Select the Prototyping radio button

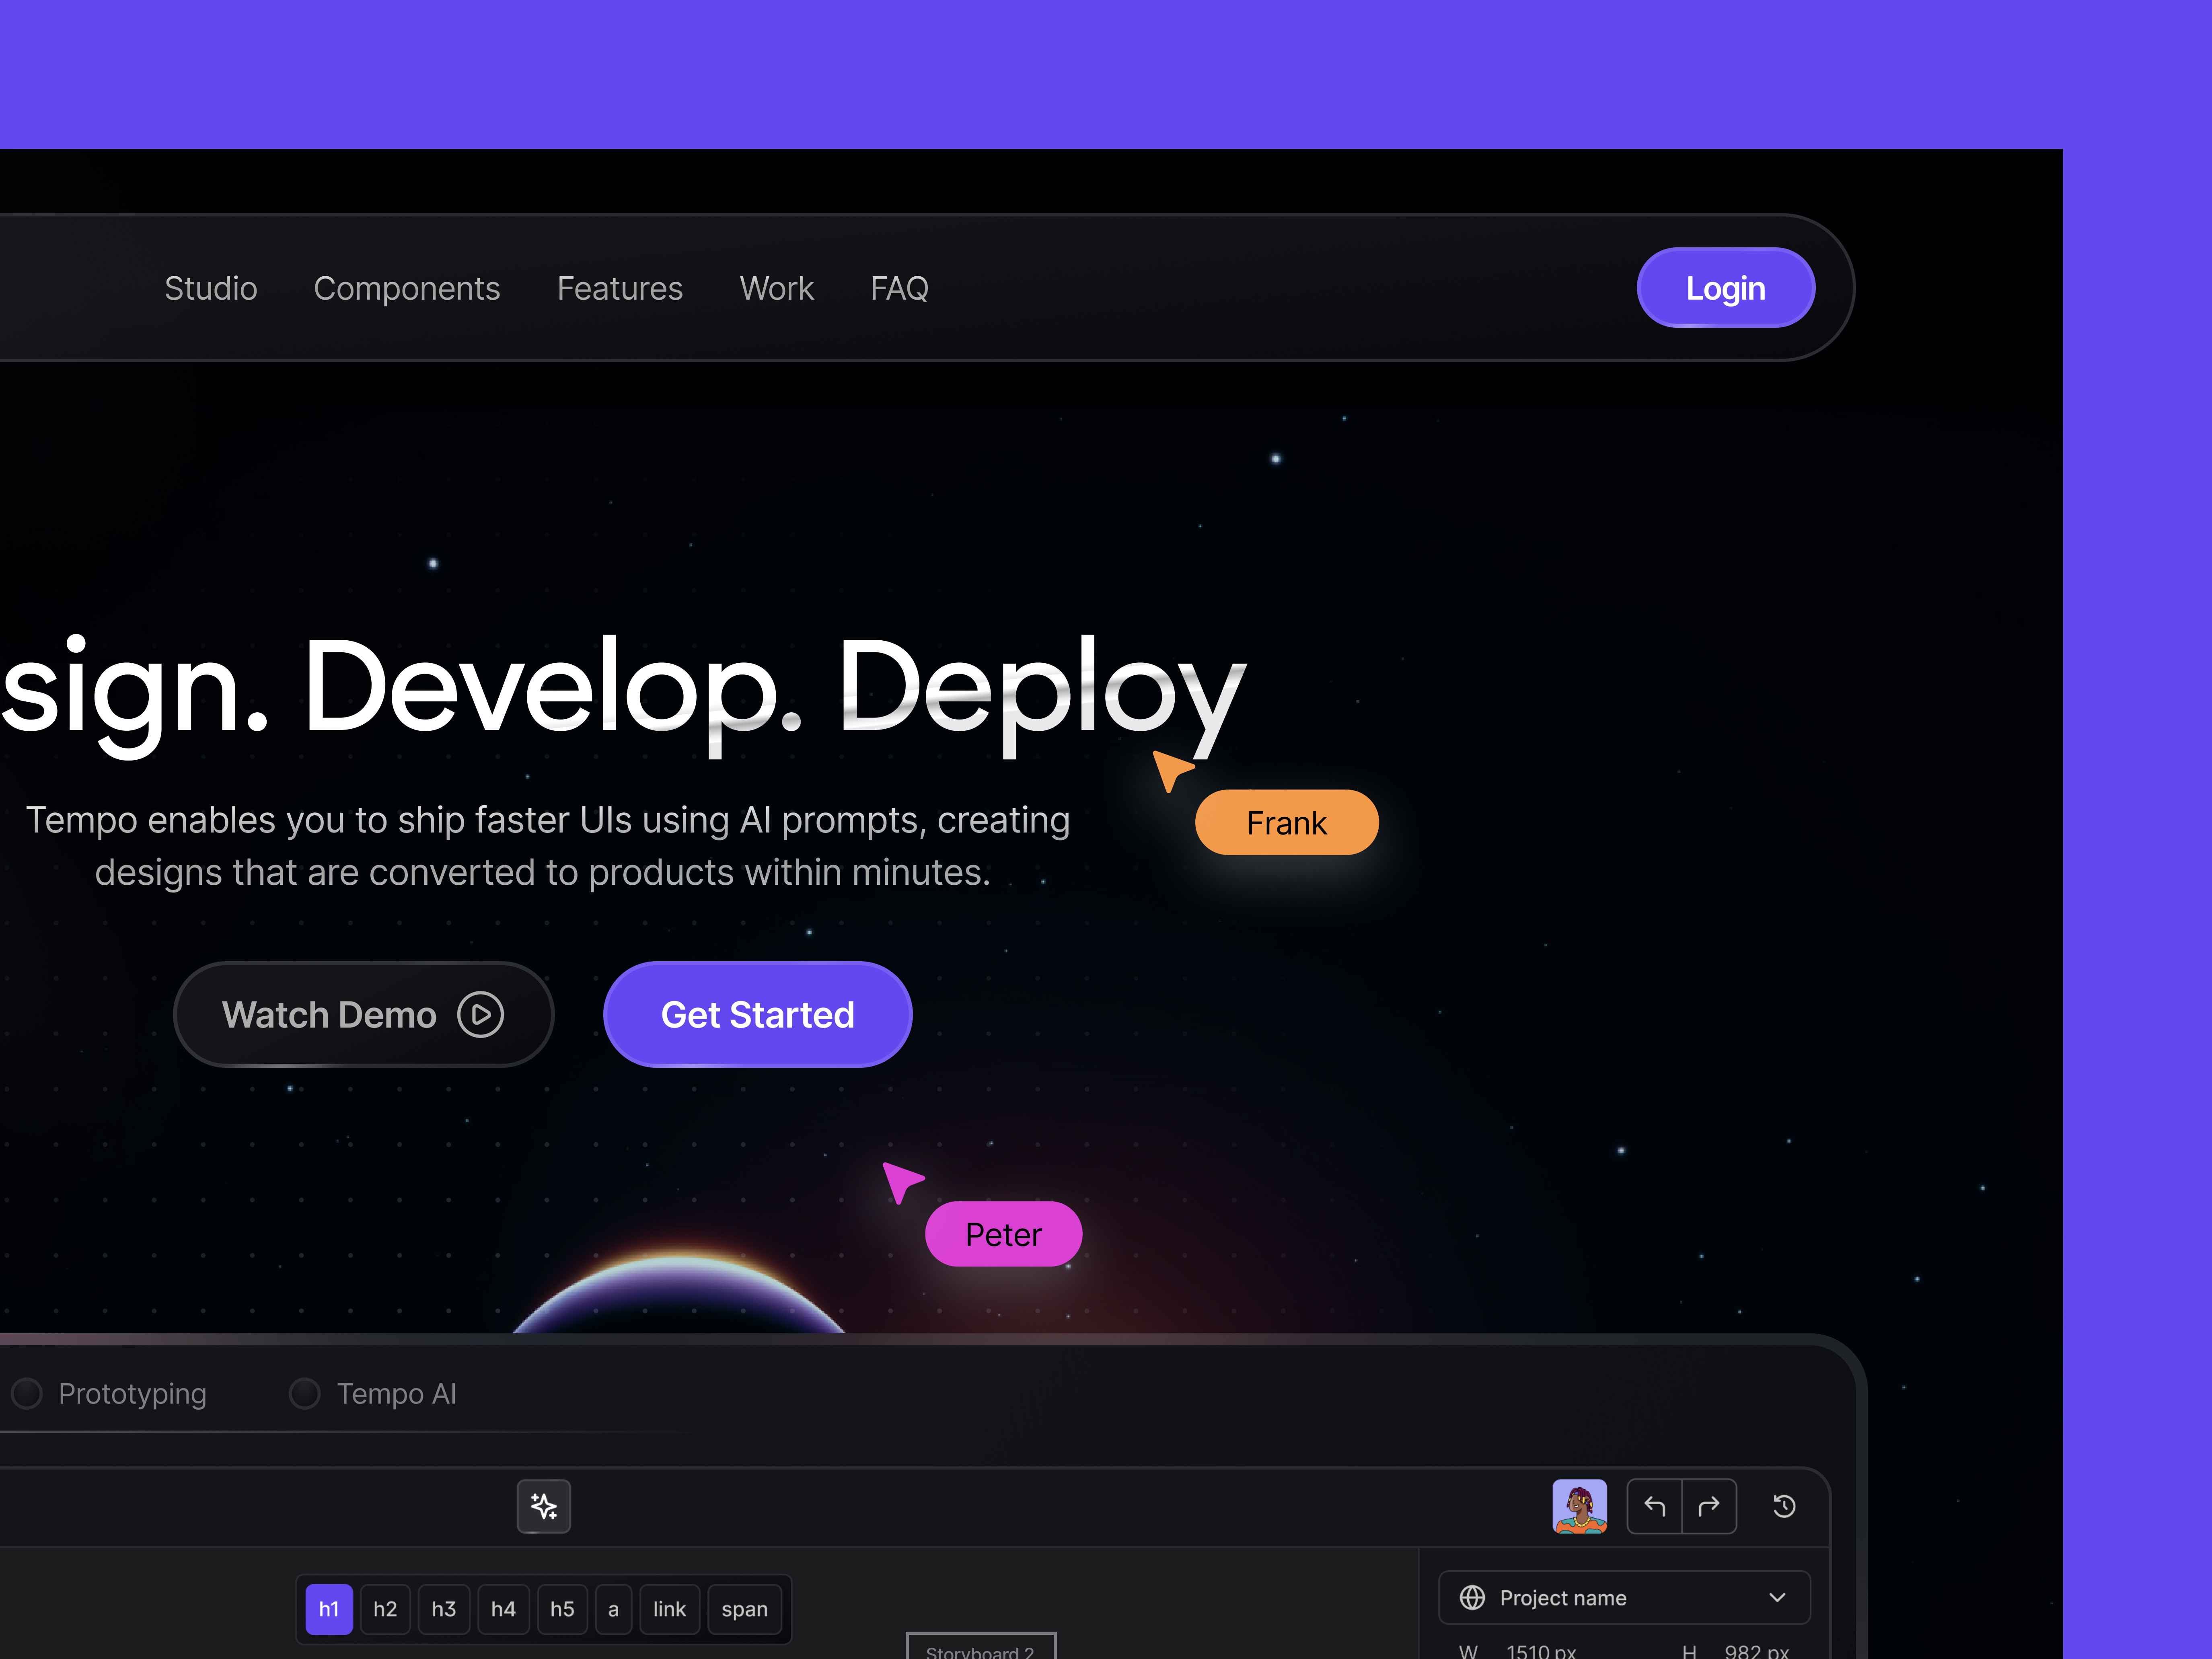pos(27,1393)
